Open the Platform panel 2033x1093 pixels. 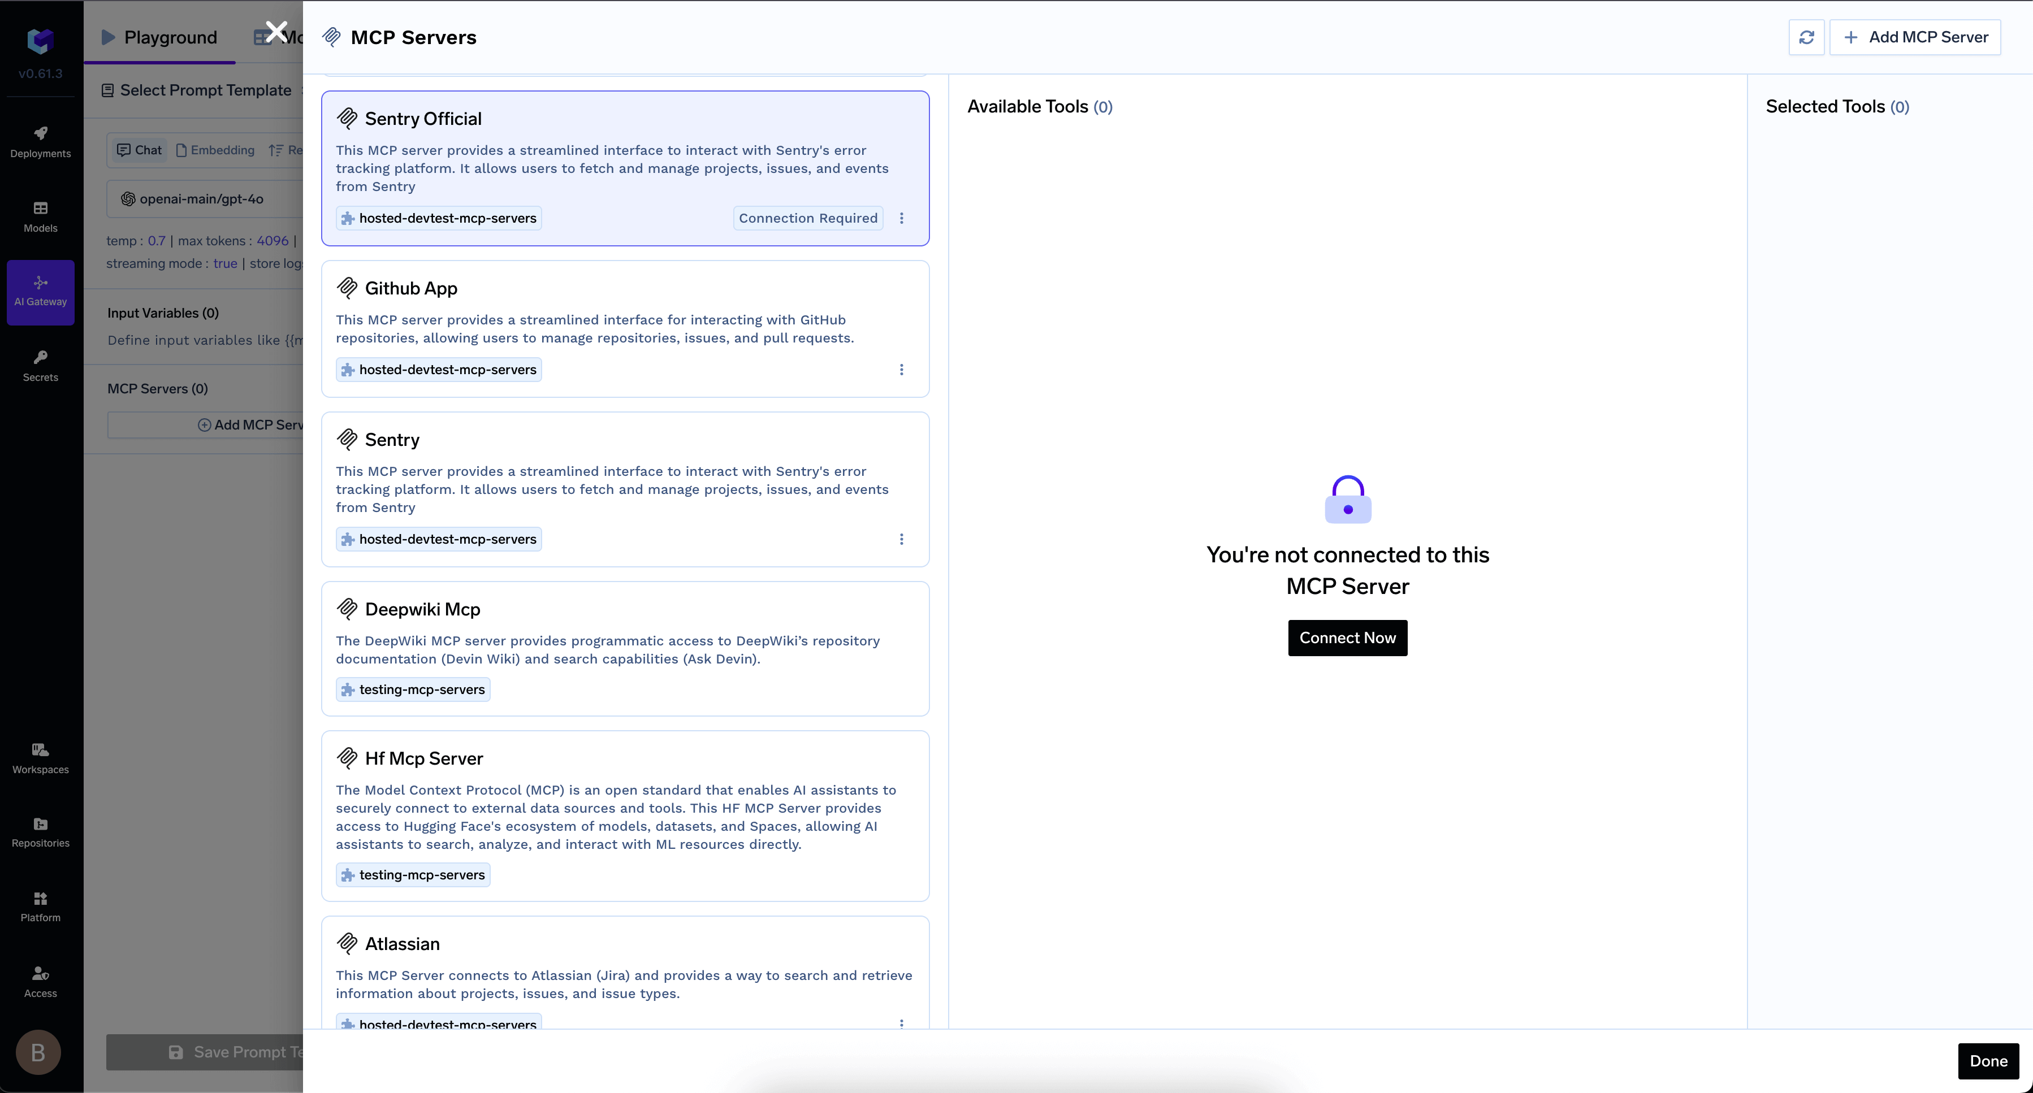point(40,905)
